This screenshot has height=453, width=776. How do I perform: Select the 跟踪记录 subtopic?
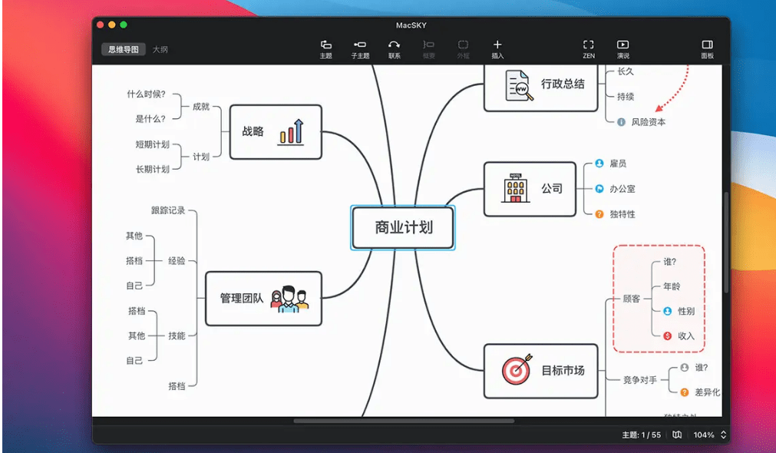tap(168, 210)
